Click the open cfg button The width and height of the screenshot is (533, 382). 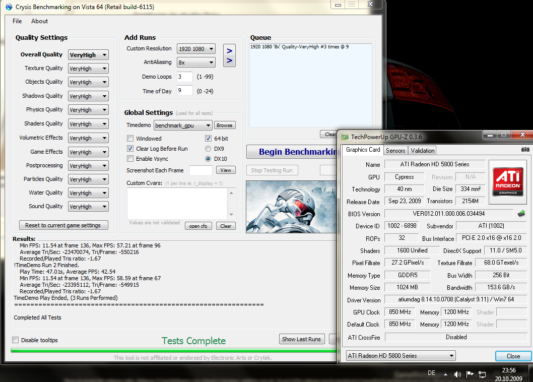pyautogui.click(x=198, y=226)
